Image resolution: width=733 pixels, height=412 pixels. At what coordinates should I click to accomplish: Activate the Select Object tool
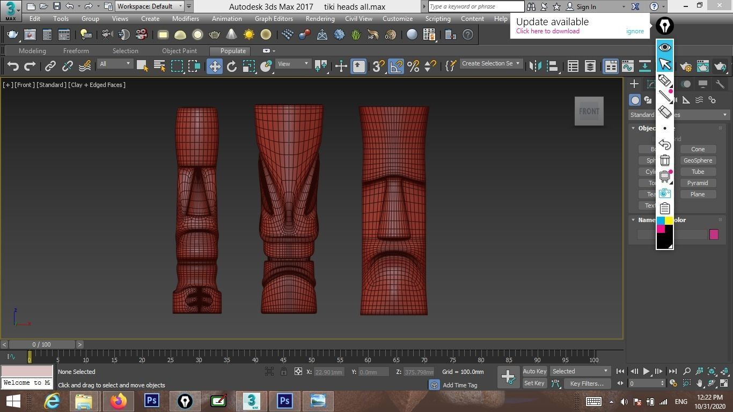pyautogui.click(x=142, y=66)
